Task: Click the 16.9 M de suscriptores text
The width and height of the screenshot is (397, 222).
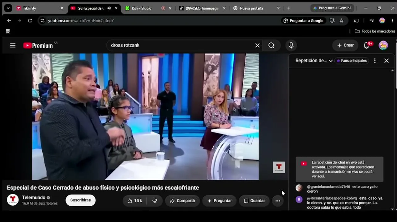Action: [x=40, y=203]
